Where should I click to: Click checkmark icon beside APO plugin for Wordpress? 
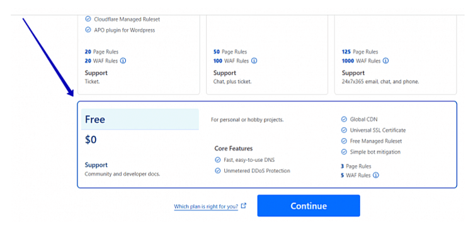tap(88, 30)
